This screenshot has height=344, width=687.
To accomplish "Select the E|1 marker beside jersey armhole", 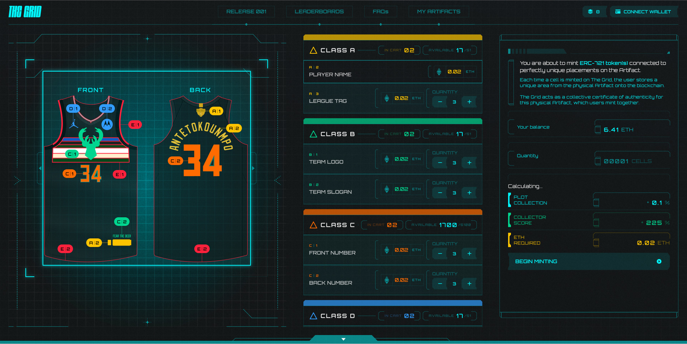I will click(x=135, y=125).
